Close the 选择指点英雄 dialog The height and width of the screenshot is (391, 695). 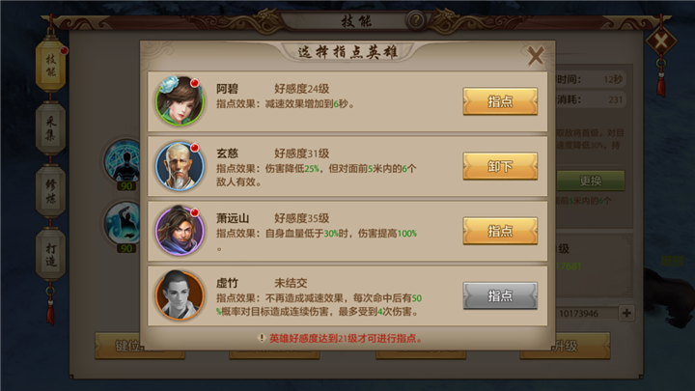536,56
